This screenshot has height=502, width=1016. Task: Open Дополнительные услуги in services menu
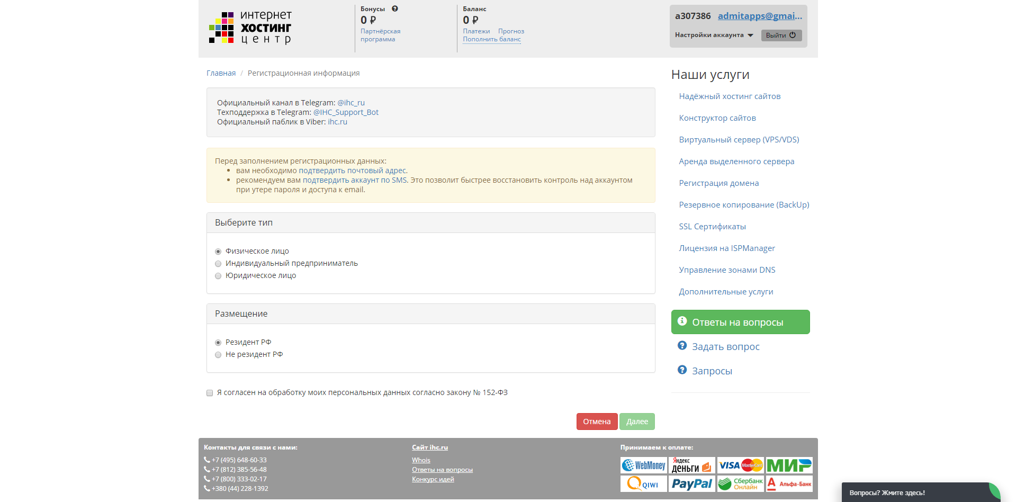pos(726,292)
